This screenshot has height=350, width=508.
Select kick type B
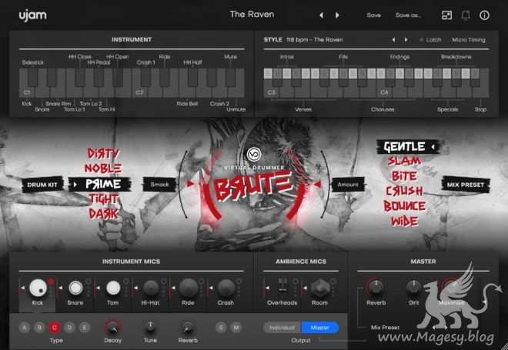39,328
